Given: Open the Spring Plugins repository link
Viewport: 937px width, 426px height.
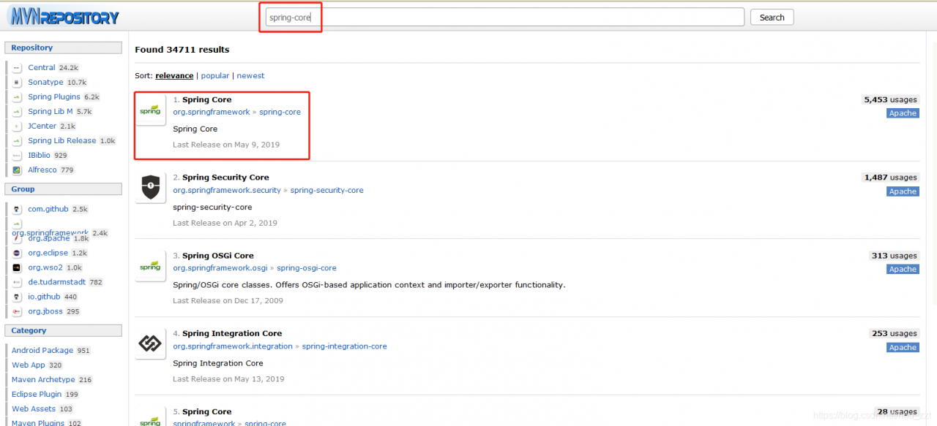Looking at the screenshot, I should [54, 97].
